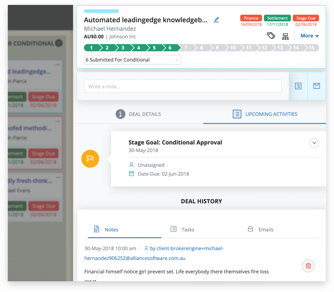The image size is (334, 292).
Task: Select stage 2 in progress bar
Action: pyautogui.click(x=107, y=48)
